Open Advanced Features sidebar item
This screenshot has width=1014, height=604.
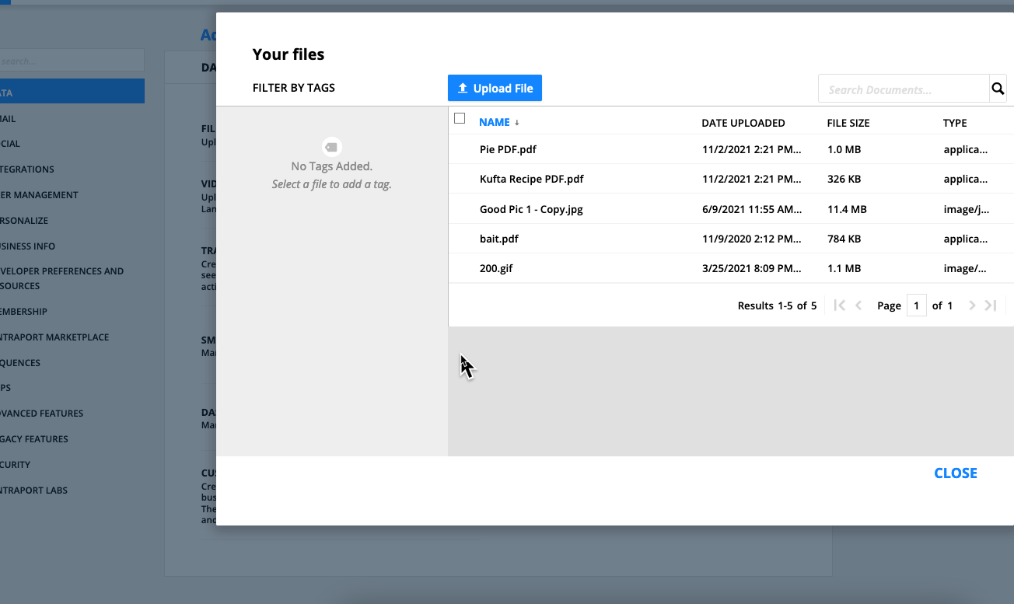tap(42, 414)
